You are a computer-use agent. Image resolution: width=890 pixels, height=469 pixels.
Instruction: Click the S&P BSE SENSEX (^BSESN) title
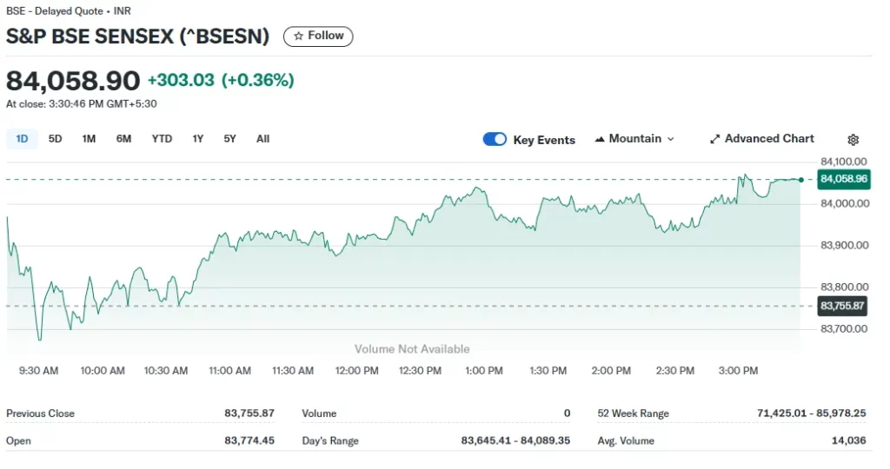click(x=138, y=36)
